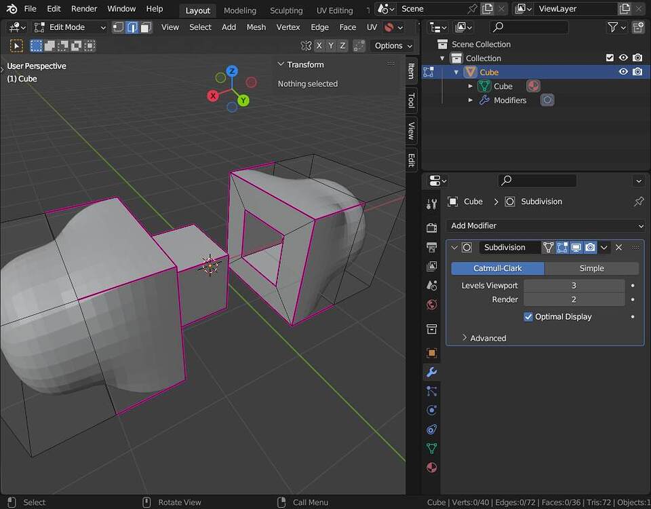Toggle Optimal Display checkbox

(x=528, y=317)
